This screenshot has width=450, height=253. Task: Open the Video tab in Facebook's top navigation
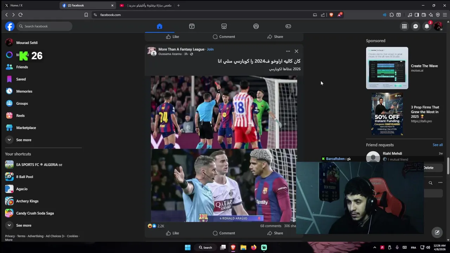(x=192, y=26)
